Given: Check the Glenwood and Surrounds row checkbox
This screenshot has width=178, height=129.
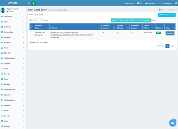Looking at the screenshot, I should (32, 33).
